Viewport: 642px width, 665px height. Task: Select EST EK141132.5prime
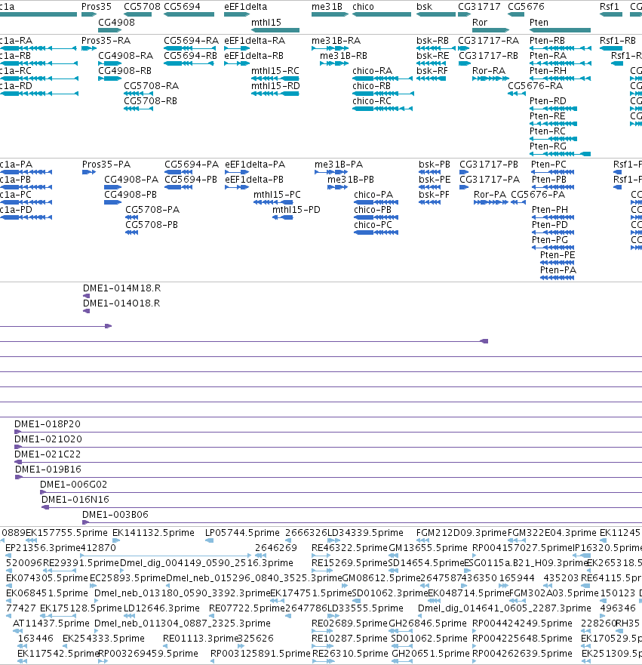click(153, 533)
